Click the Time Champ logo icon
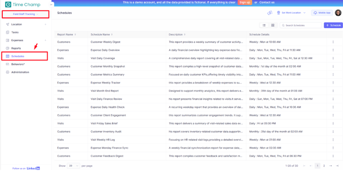The image size is (343, 173). point(8,5)
